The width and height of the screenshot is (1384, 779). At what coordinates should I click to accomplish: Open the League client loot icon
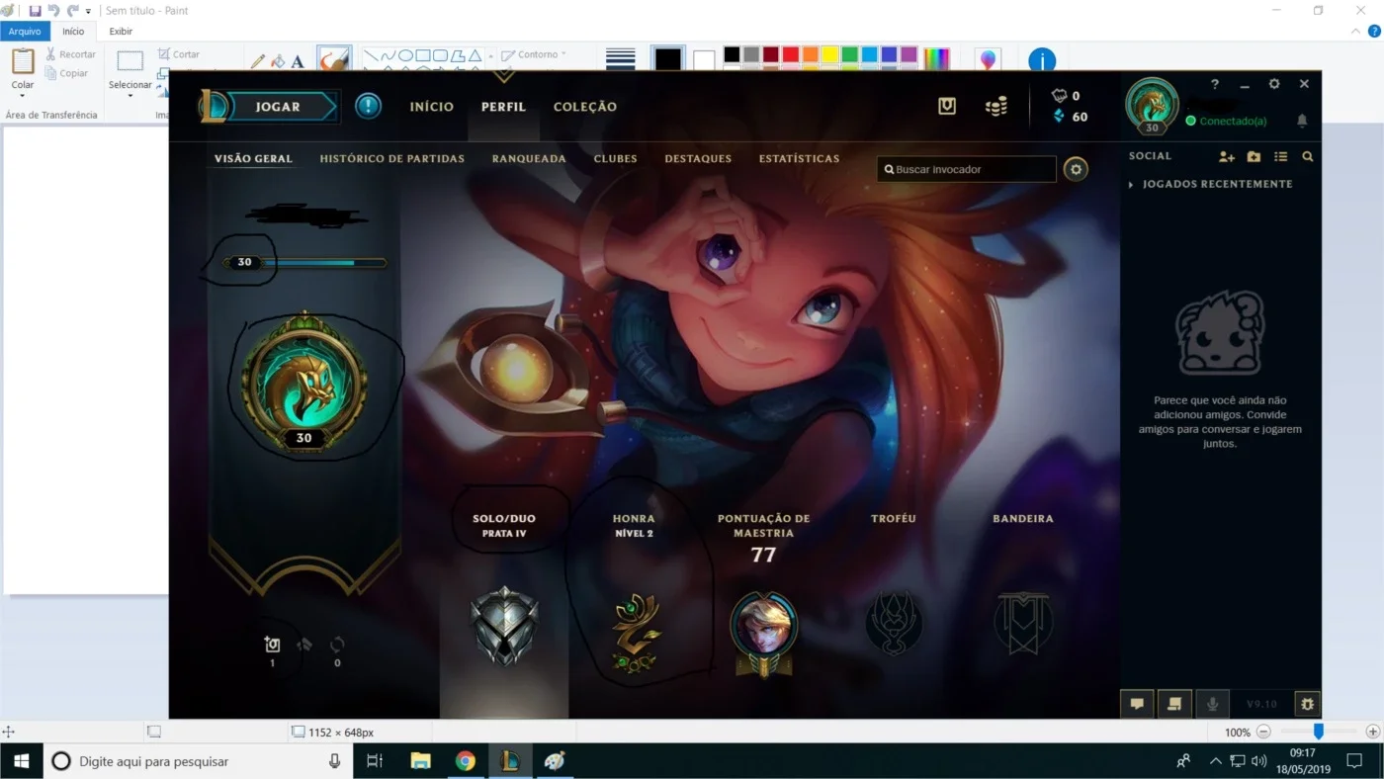click(x=947, y=106)
